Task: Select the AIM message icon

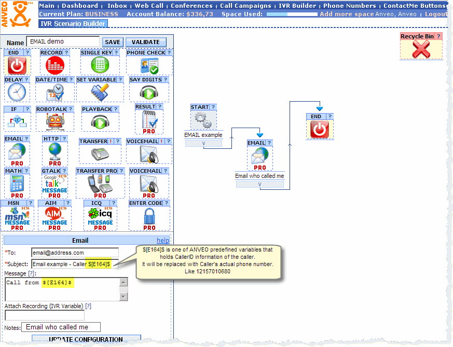Action: (x=54, y=219)
